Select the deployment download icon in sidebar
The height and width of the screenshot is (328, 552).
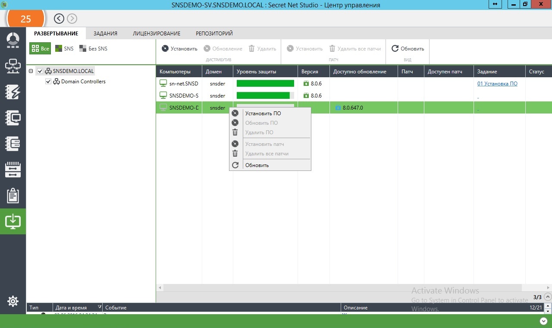(x=13, y=221)
